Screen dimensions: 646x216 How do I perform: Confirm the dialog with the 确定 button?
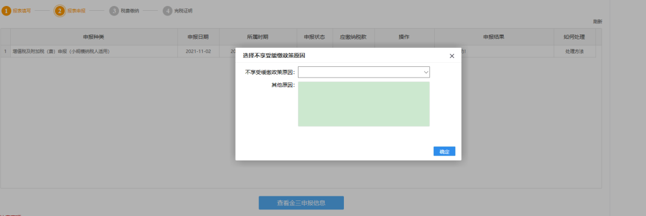click(x=444, y=151)
